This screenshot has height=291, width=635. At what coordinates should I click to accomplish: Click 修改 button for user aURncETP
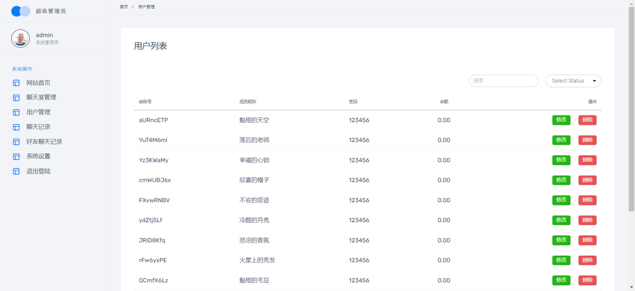tap(561, 120)
